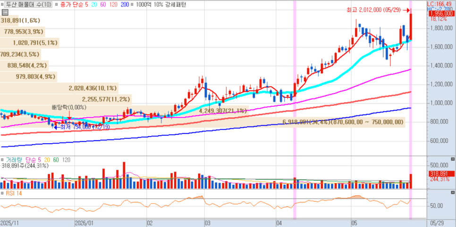Open the volume profile grid icon

click(5, 12)
